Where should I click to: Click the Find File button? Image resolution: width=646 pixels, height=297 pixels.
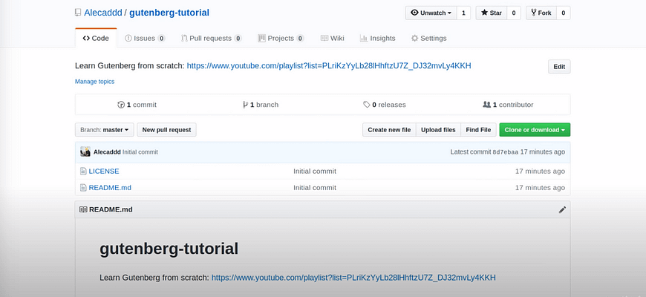point(478,130)
